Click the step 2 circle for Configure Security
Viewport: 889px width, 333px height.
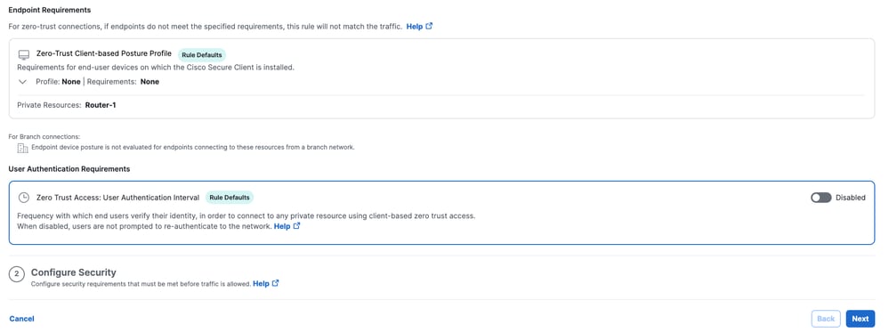pos(16,274)
